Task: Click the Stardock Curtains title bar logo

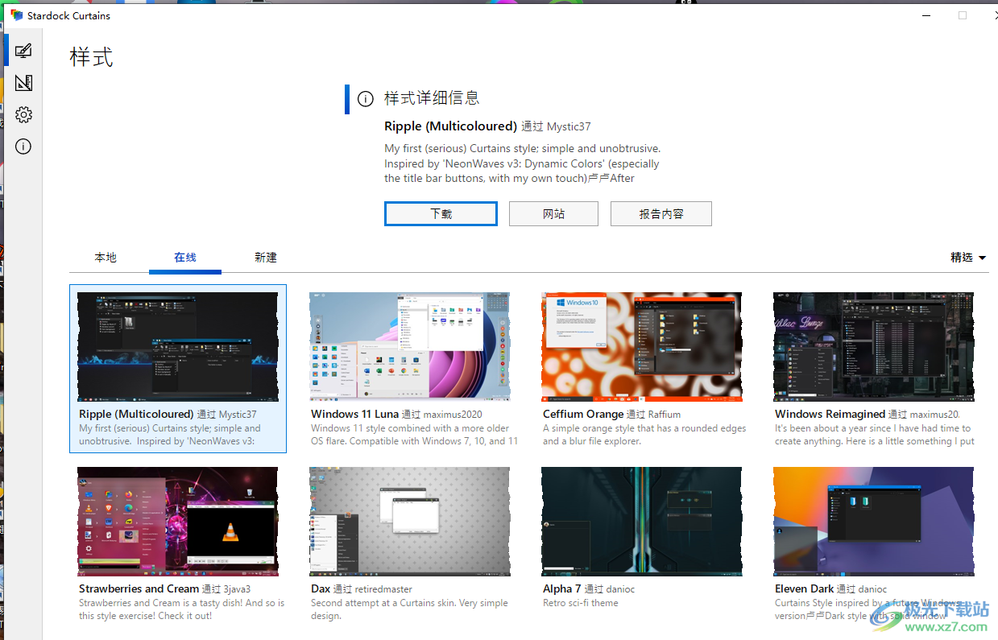Action: click(x=17, y=15)
